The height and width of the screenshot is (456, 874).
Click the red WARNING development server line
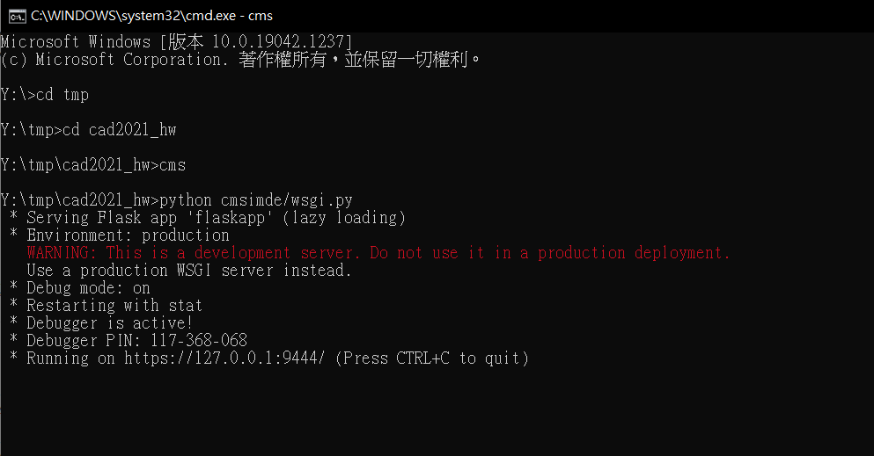tap(378, 253)
